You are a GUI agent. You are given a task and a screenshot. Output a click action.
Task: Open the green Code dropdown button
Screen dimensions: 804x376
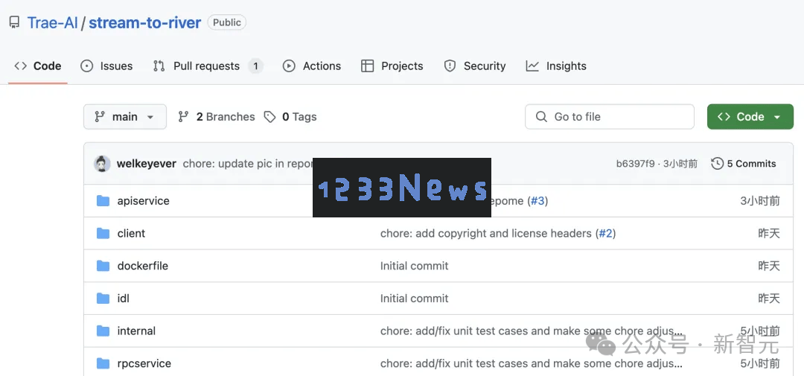pos(750,117)
